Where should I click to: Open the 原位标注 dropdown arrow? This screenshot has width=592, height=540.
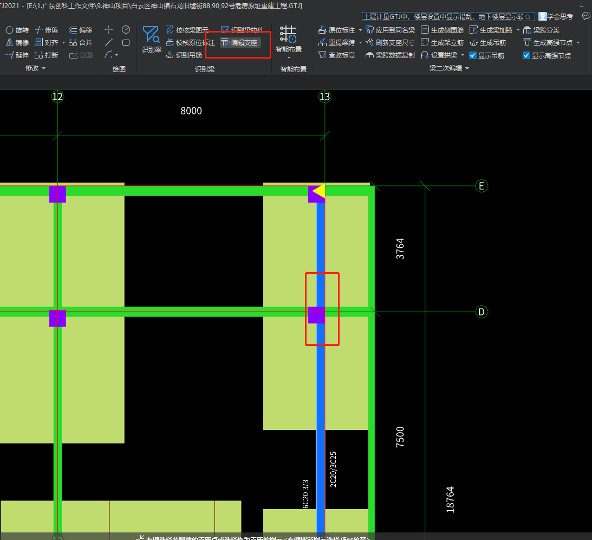click(x=360, y=30)
